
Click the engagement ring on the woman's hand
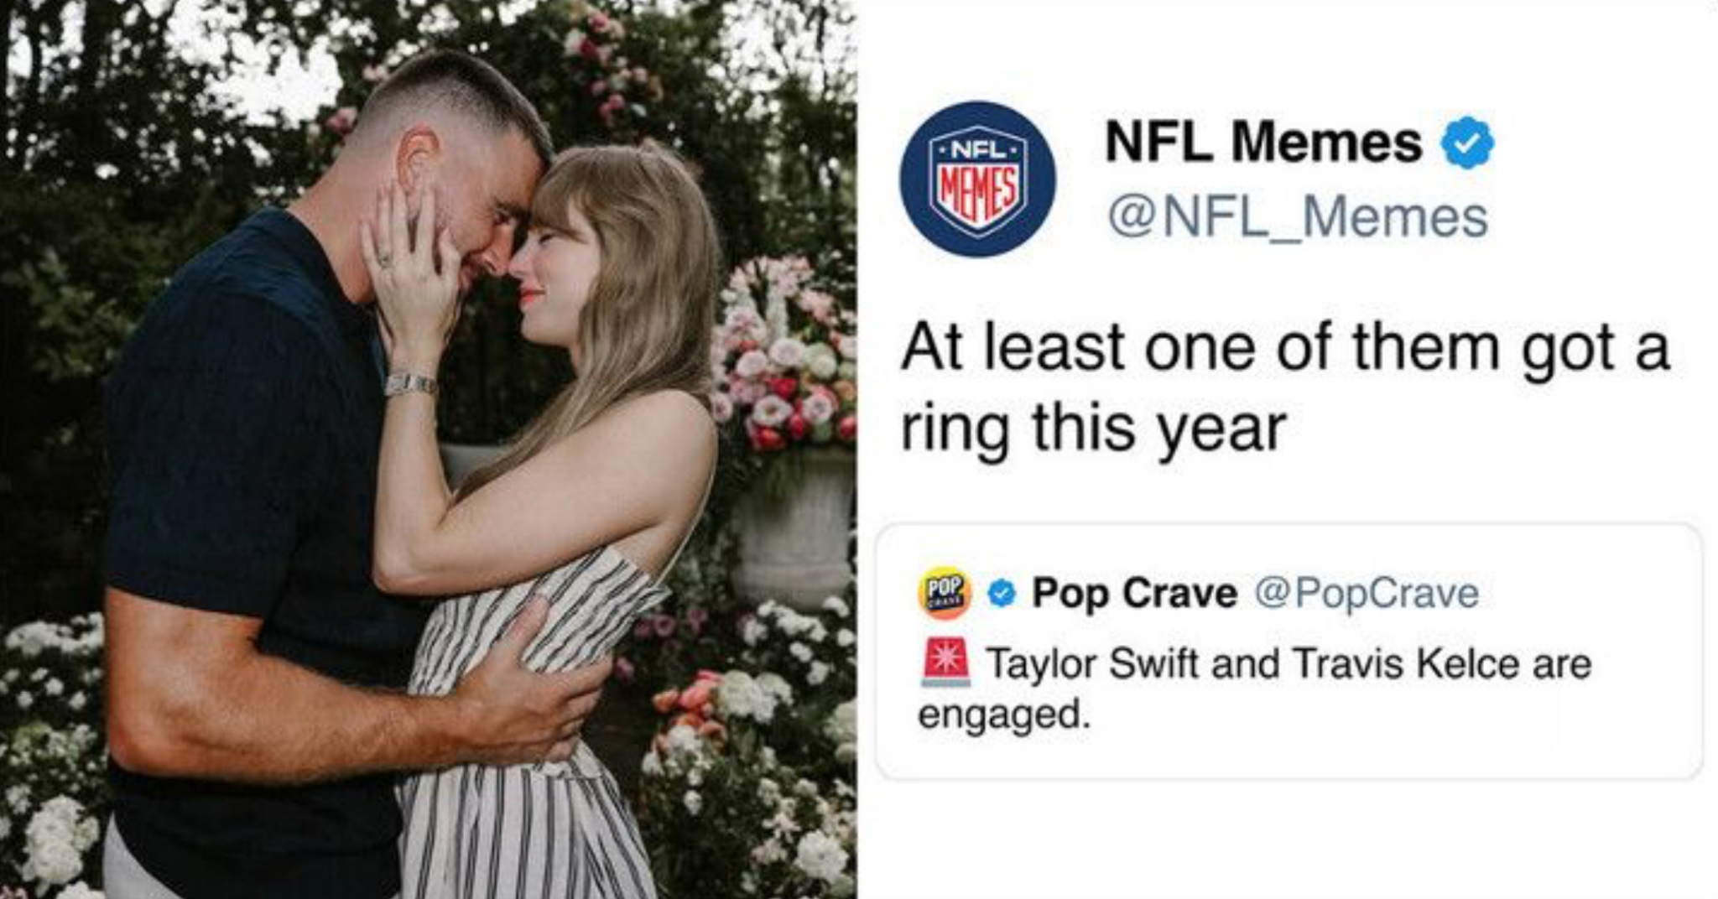[386, 259]
